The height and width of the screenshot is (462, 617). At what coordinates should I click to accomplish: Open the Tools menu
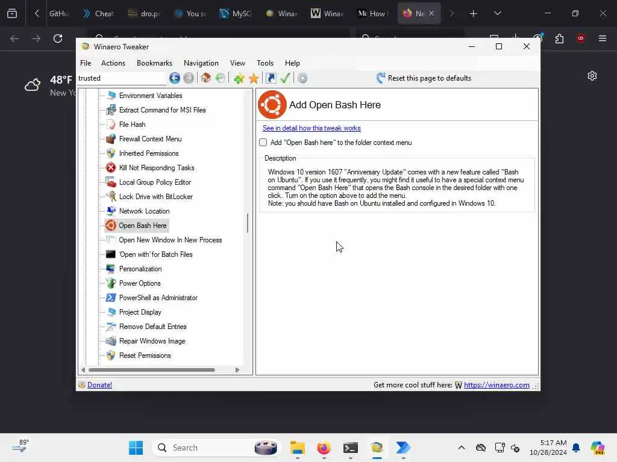point(265,63)
